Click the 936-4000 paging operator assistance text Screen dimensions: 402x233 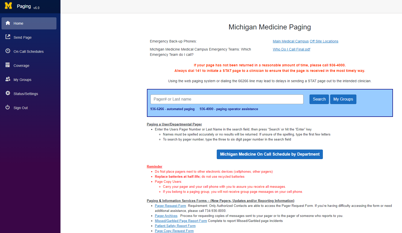[229, 109]
